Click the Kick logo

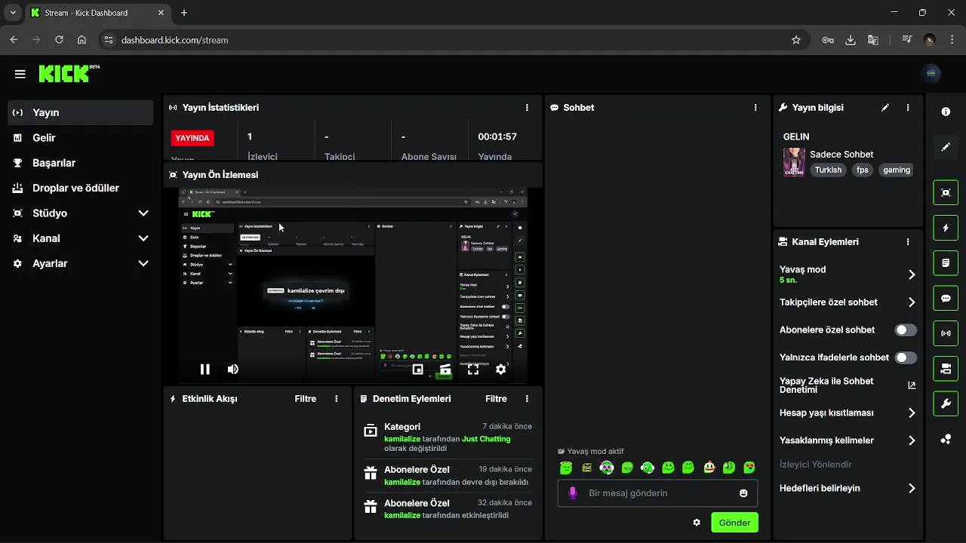(69, 73)
